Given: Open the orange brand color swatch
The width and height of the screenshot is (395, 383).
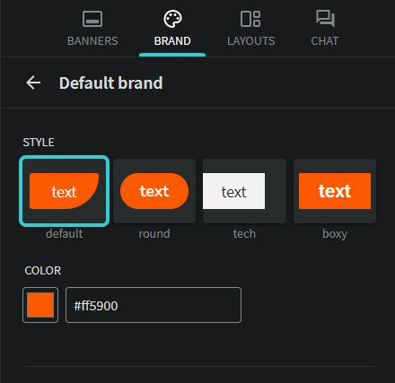Looking at the screenshot, I should (40, 305).
